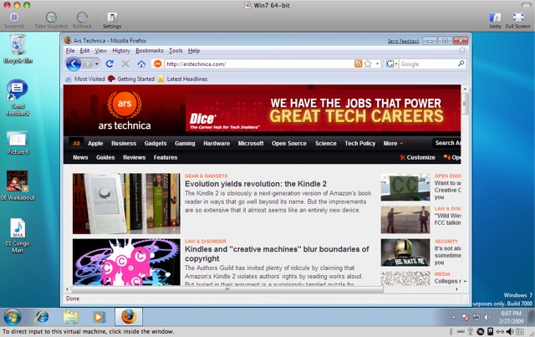Click the Customize link
The width and height of the screenshot is (535, 337).
pyautogui.click(x=417, y=157)
